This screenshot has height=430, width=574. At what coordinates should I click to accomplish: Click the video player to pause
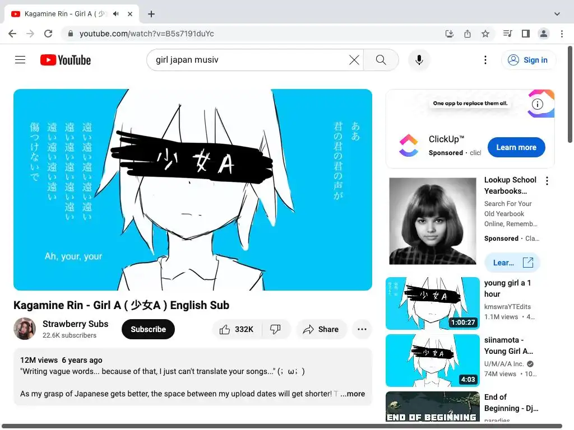click(193, 190)
